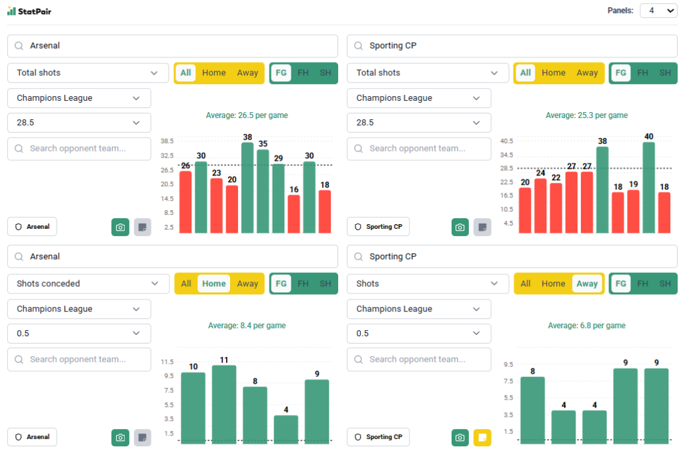Click the bar labeled 40 in Sporting CP chart
This screenshot has height=453, width=683.
(648, 187)
